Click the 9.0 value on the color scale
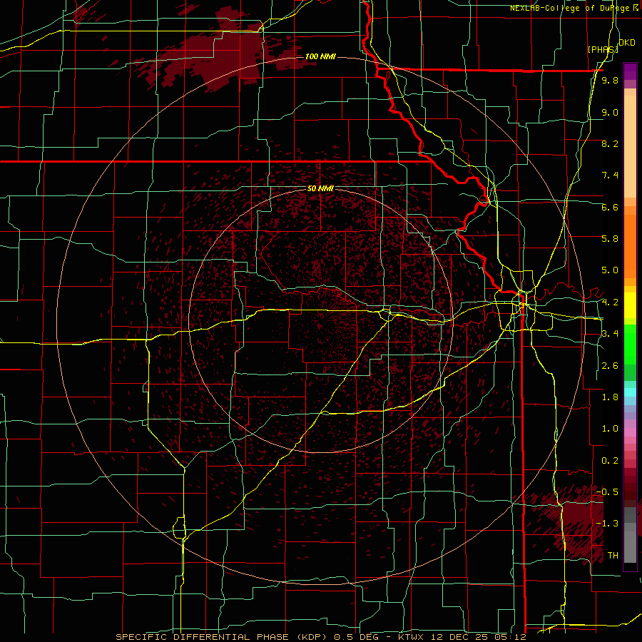 (x=610, y=112)
